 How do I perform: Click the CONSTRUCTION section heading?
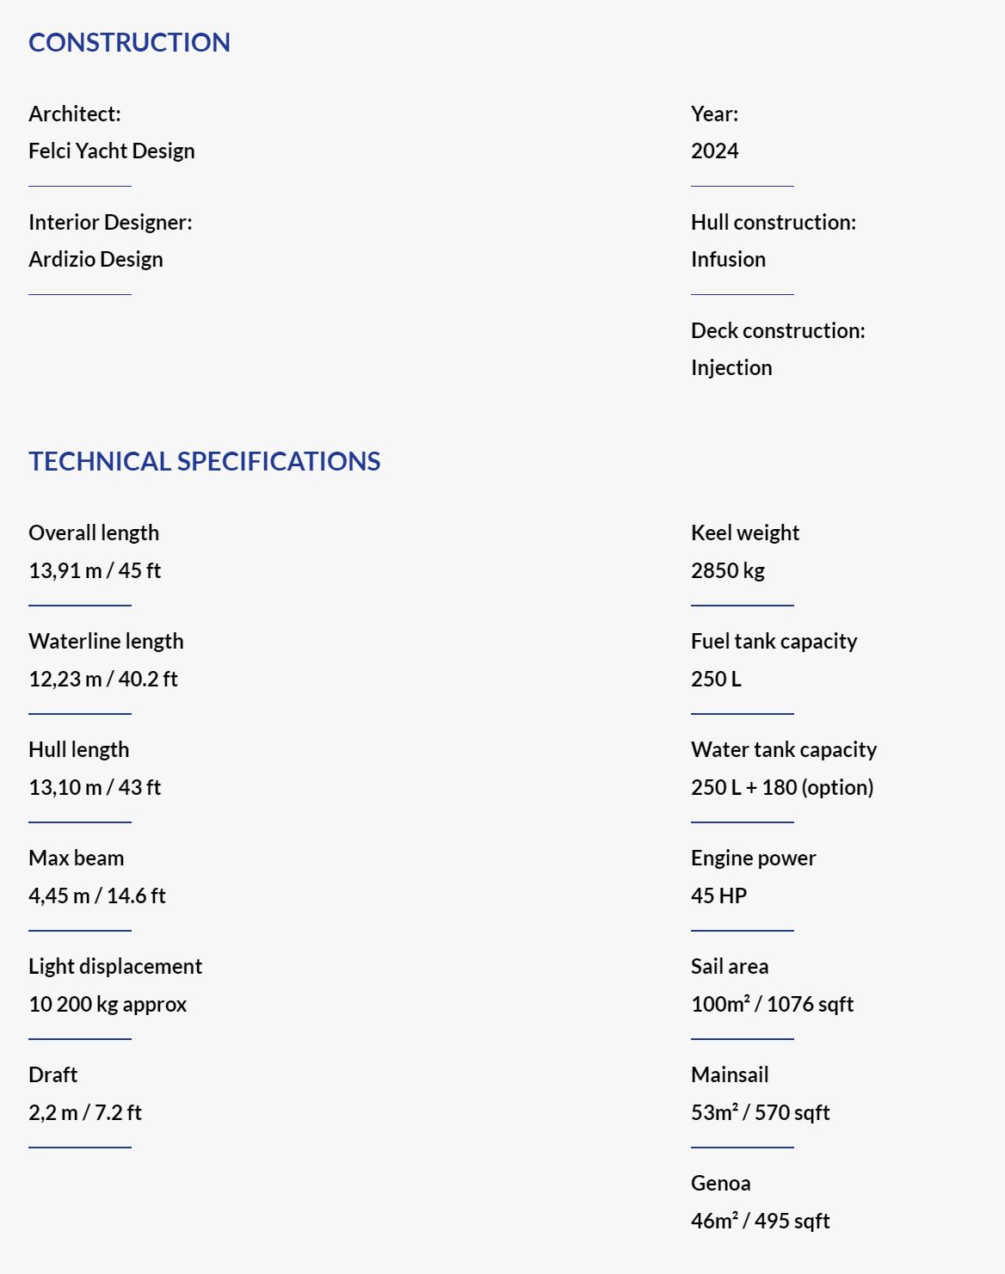pos(129,42)
